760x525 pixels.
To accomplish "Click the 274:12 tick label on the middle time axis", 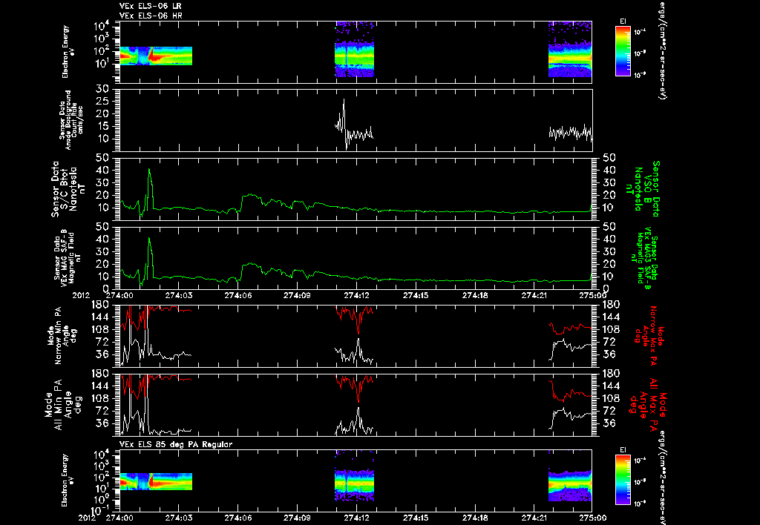I will click(x=357, y=295).
